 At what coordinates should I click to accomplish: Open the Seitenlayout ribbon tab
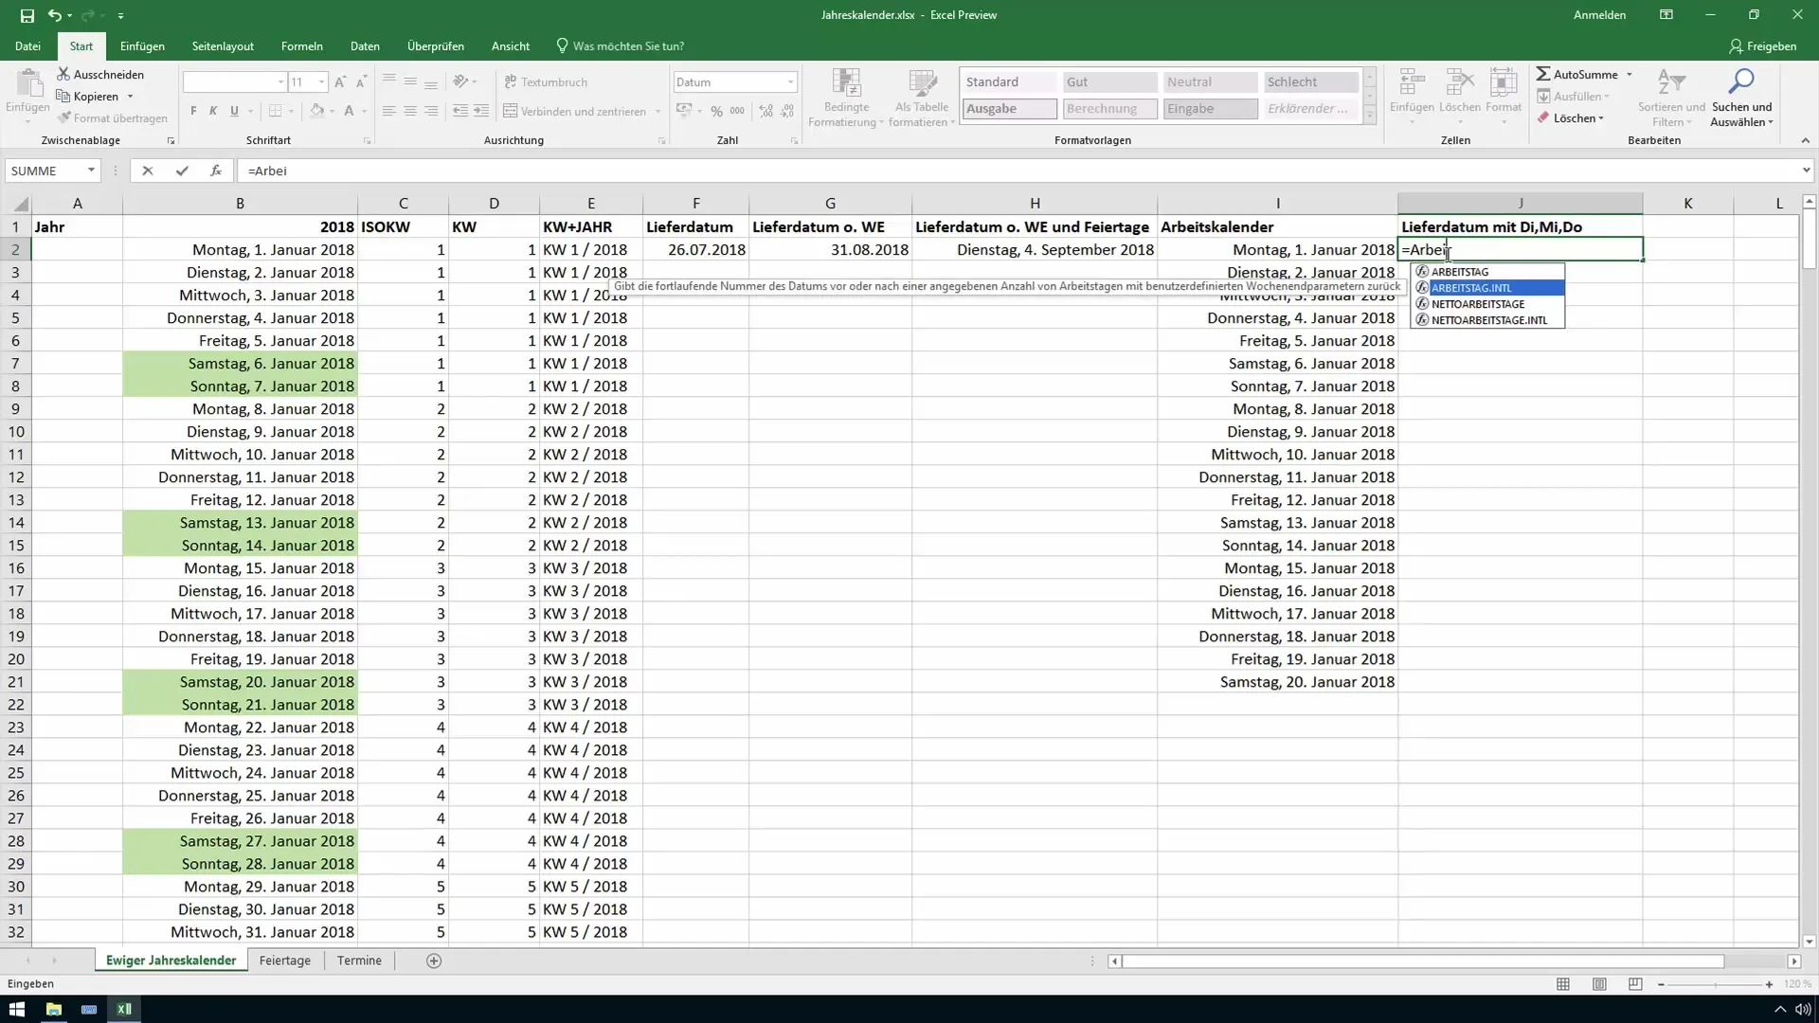(x=223, y=45)
